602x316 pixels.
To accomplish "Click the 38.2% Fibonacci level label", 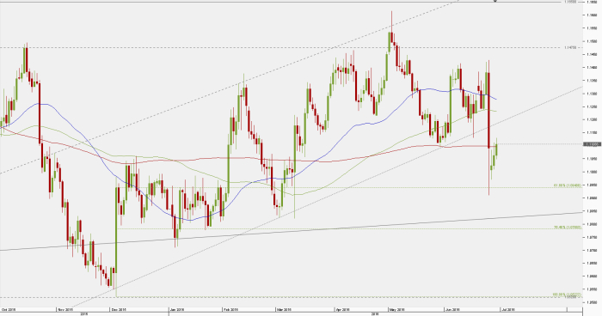I will [568, 228].
